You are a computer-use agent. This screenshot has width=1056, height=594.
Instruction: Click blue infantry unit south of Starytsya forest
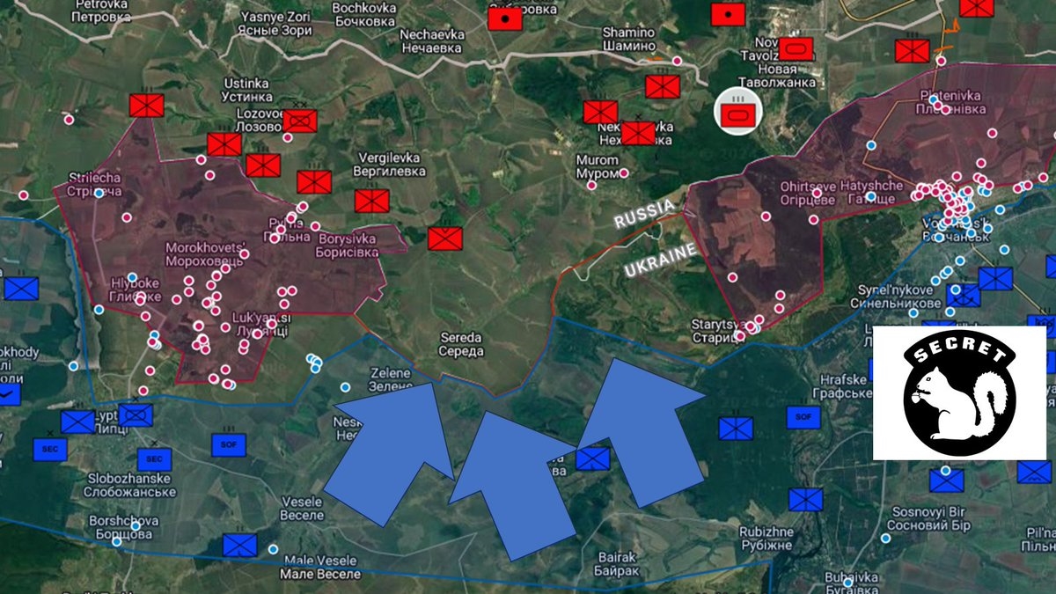[736, 429]
